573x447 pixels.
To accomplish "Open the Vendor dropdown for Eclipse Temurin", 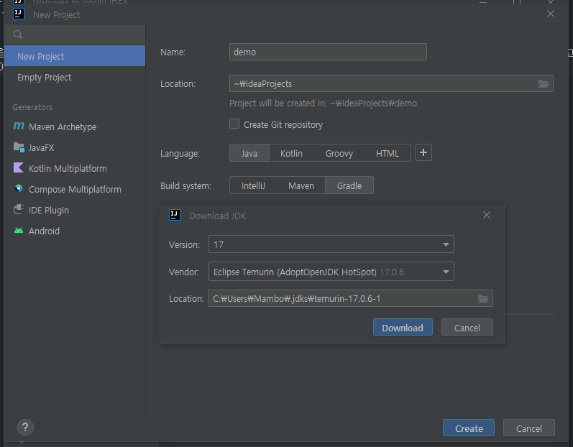I will click(x=331, y=272).
